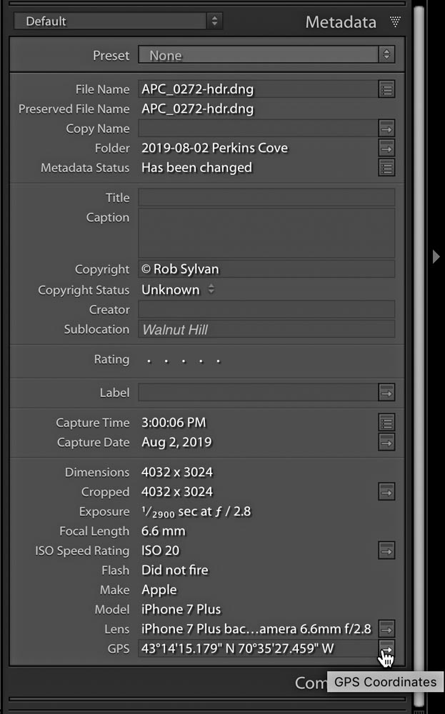
Task: Expand the right panel disclosure triangle
Action: point(436,257)
